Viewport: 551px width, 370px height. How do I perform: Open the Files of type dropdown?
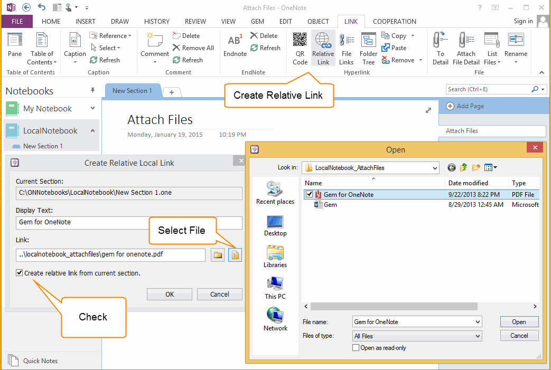pos(478,336)
